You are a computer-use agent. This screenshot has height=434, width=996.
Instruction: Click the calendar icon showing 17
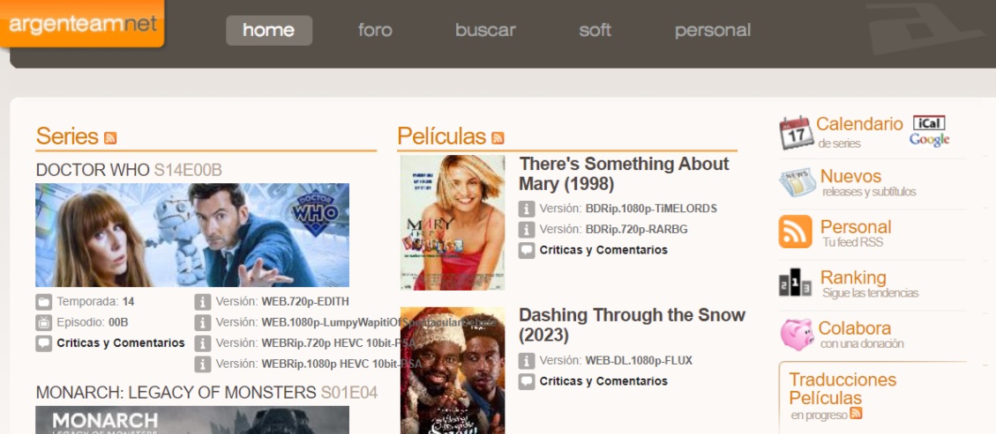click(x=796, y=132)
